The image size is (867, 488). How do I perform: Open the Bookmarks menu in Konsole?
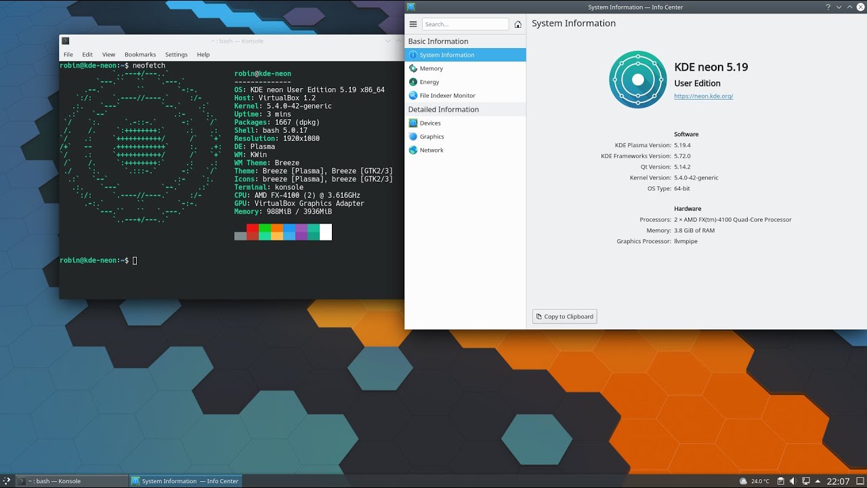[140, 54]
